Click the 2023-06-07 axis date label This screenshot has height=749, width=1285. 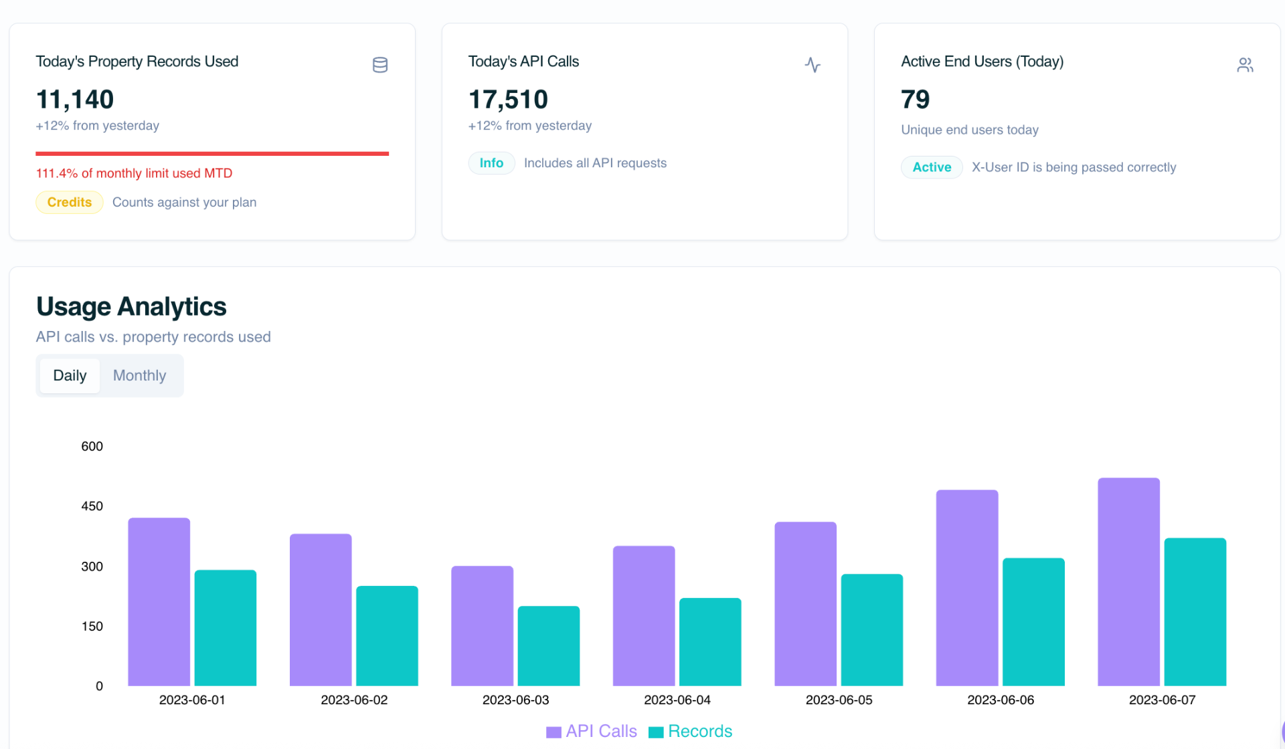[x=1163, y=700]
